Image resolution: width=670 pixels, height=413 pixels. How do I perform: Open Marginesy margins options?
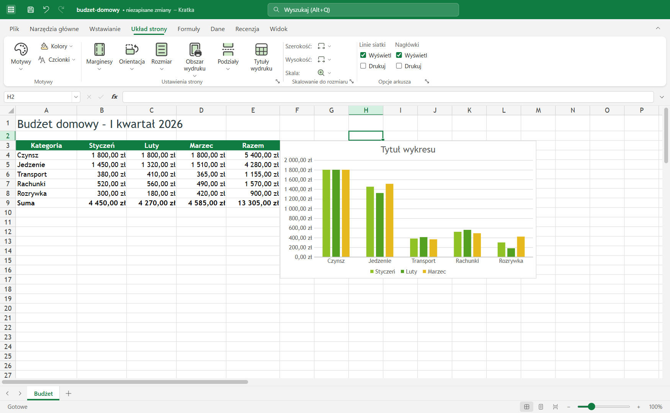[x=100, y=57]
